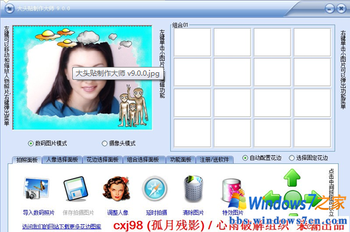Click the portrait photo preview area

(82, 78)
